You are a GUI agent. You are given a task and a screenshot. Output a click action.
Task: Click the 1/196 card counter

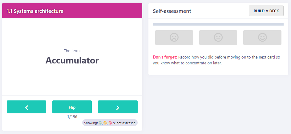tap(72, 116)
